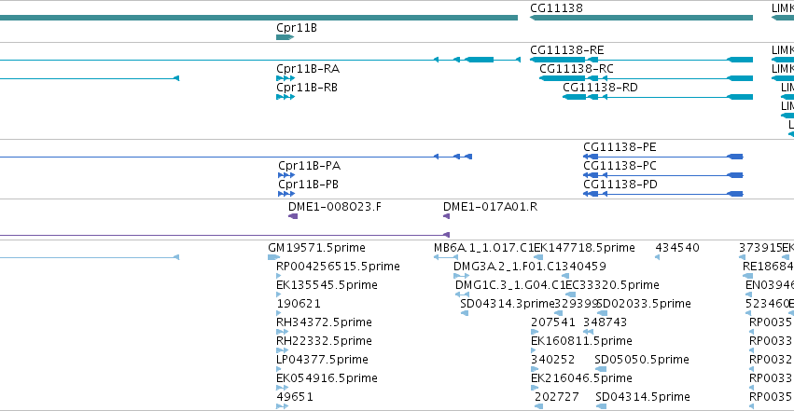This screenshot has width=794, height=411.
Task: Click the DME1-017A01.R purple arrow glyph
Action: click(446, 216)
